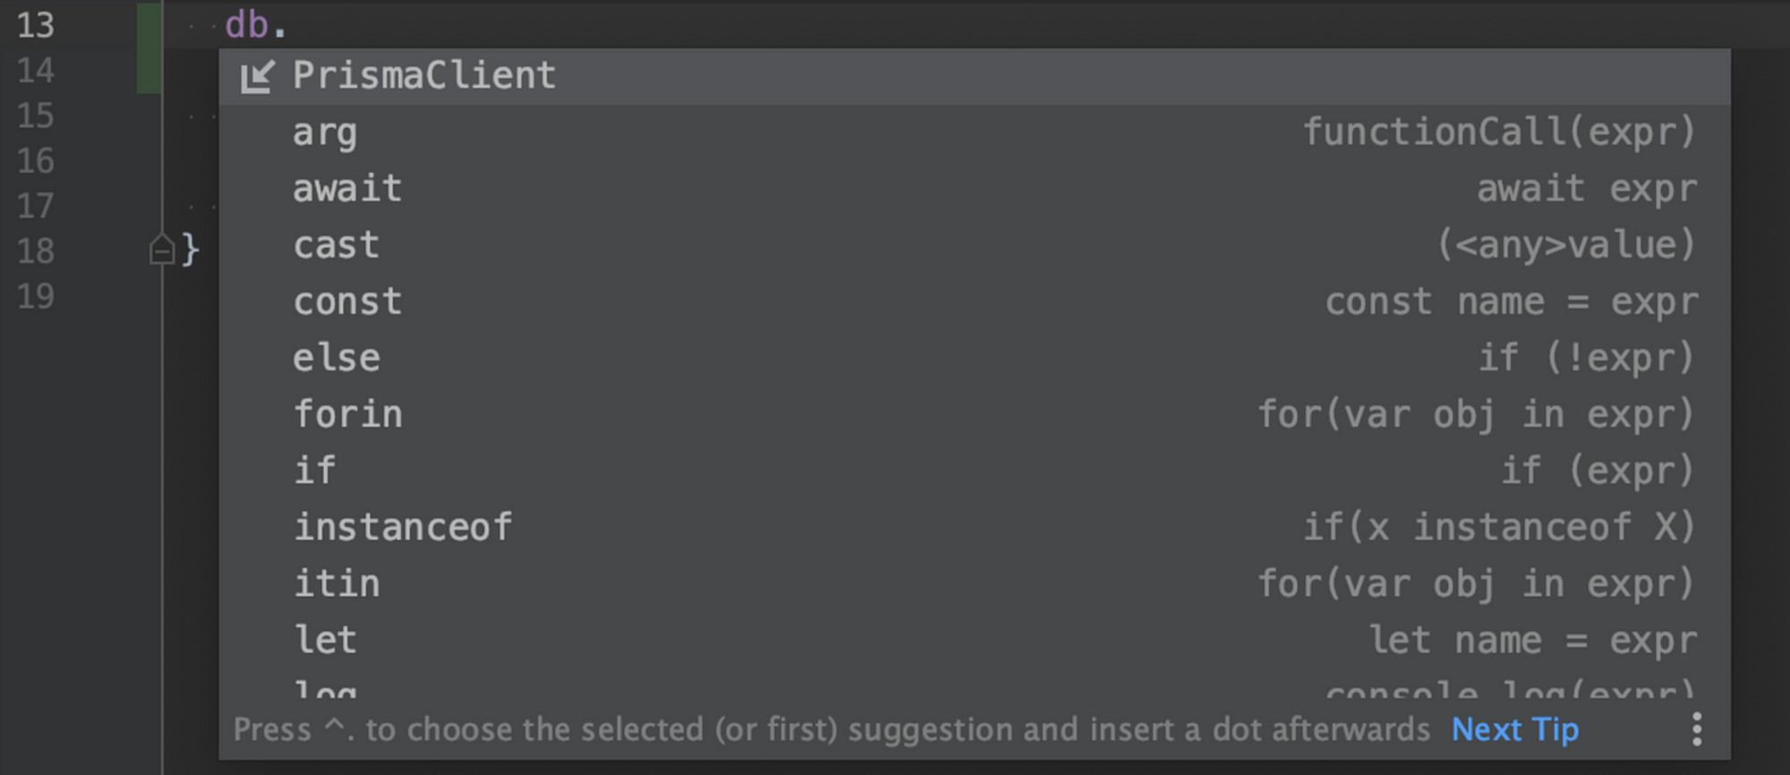Click line number 13 in gutter
This screenshot has width=1790, height=775.
(36, 25)
